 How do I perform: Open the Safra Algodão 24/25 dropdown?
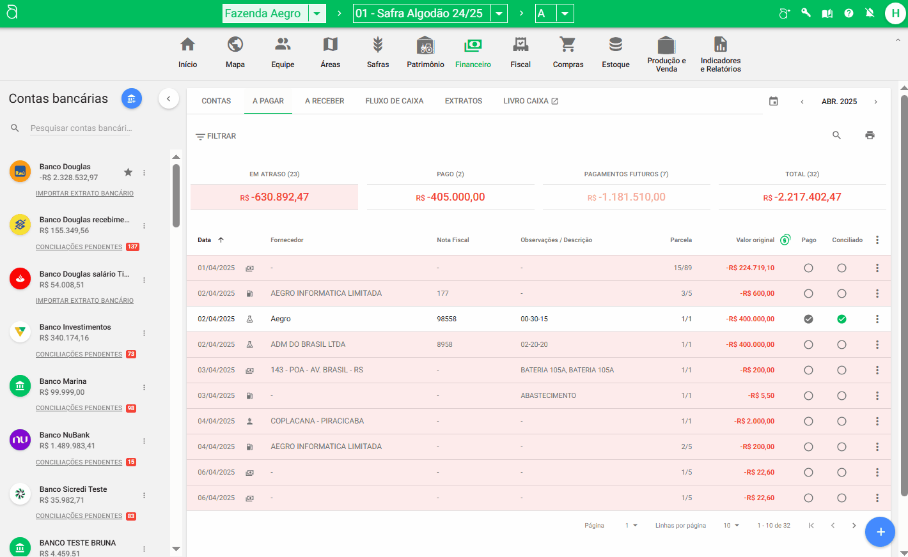click(499, 13)
